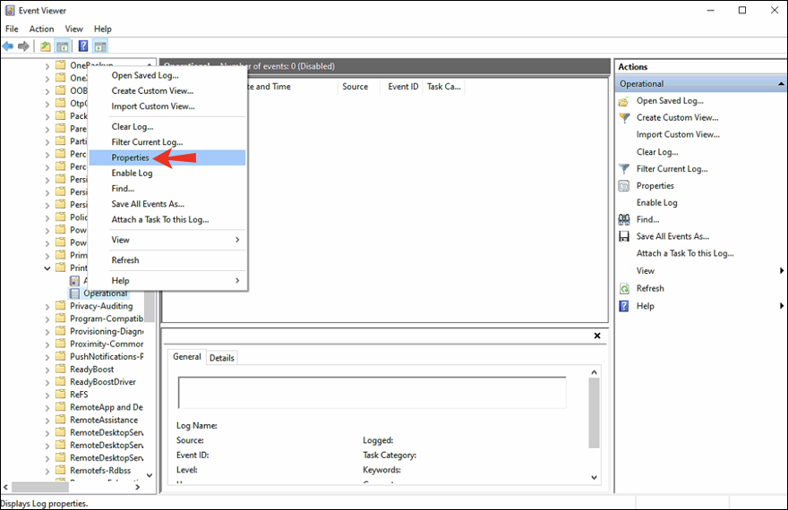This screenshot has width=788, height=510.
Task: Sort by the Event ID column header
Action: (403, 87)
